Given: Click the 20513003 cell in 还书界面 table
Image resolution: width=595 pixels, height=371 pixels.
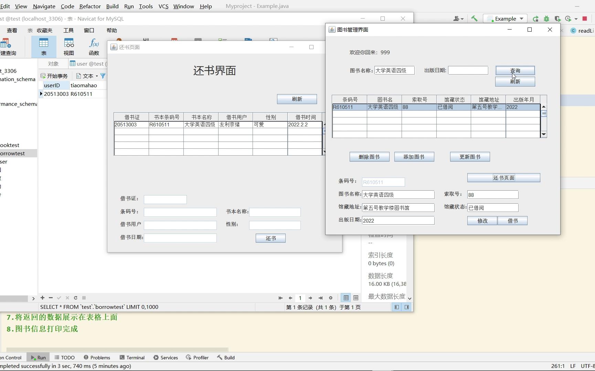Looking at the screenshot, I should pos(131,125).
